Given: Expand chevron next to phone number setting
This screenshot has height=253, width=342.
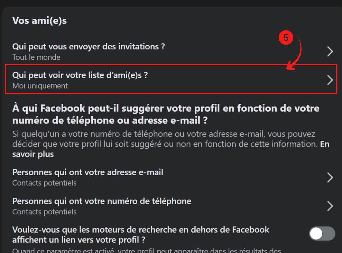Looking at the screenshot, I should click(329, 206).
